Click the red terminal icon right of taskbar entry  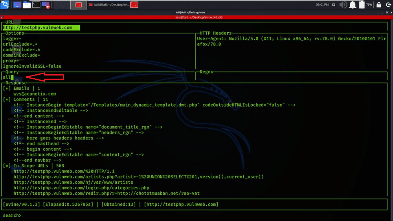[x=134, y=5]
